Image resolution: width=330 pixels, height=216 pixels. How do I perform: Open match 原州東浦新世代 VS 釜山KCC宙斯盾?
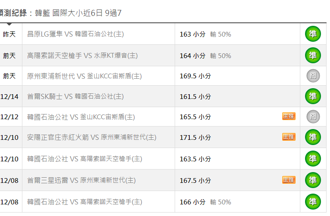(84, 76)
